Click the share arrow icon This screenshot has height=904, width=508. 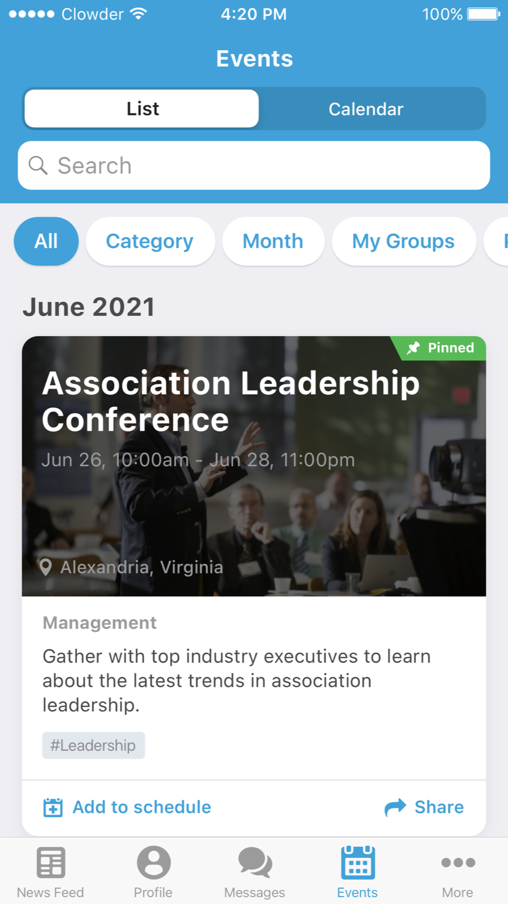(395, 807)
